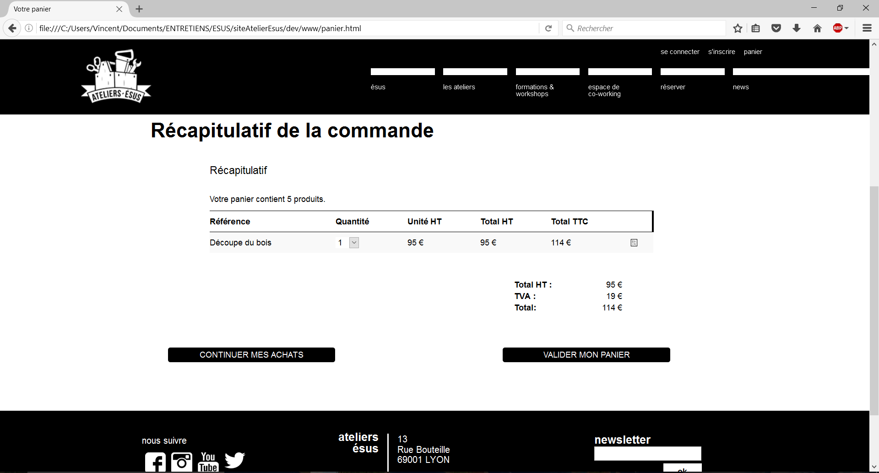The image size is (879, 473).
Task: Focus the newsletter email input field
Action: [647, 454]
